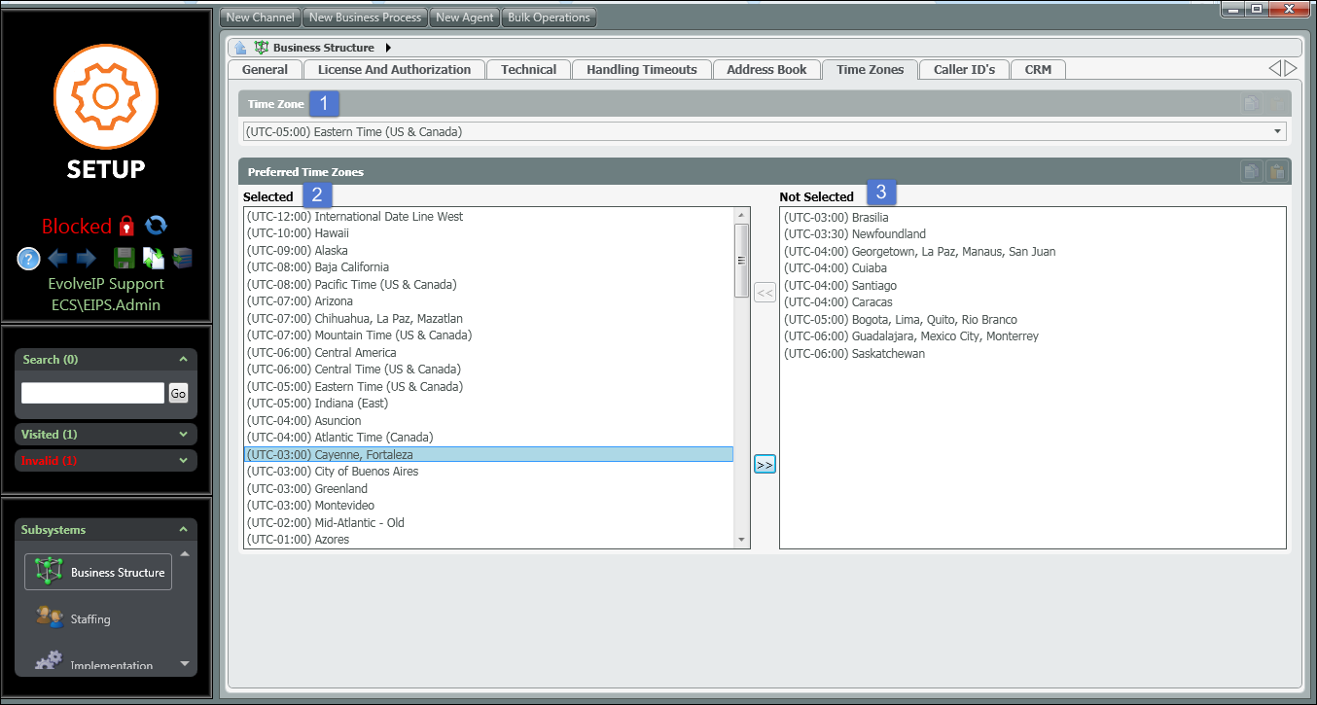Screen dimensions: 1317x705
Task: Expand the Invalid (1) panel
Action: (183, 461)
